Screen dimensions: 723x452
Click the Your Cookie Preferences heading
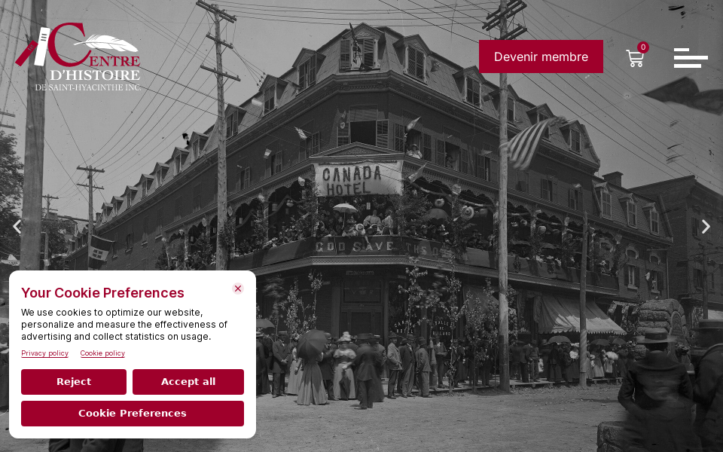point(103,293)
